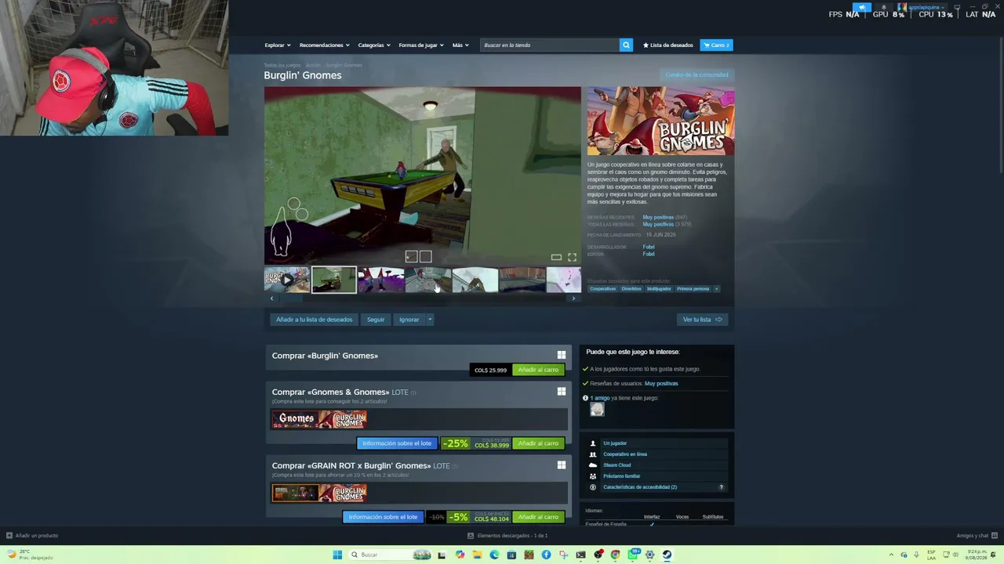Viewport: 1004px width, 564px height.
Task: Click the plus button to add tags
Action: [x=716, y=289]
